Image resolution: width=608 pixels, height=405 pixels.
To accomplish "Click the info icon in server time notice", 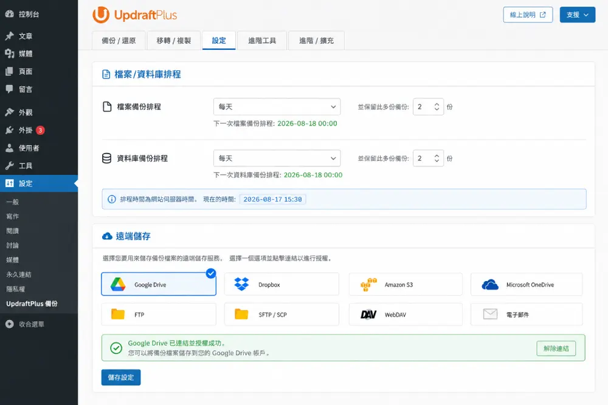I will (x=112, y=199).
